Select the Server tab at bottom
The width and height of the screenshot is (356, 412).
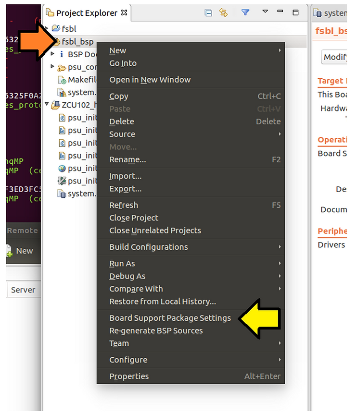[x=23, y=290]
